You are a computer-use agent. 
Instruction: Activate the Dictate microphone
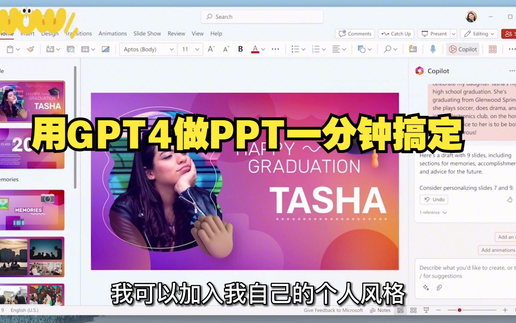tap(433, 49)
